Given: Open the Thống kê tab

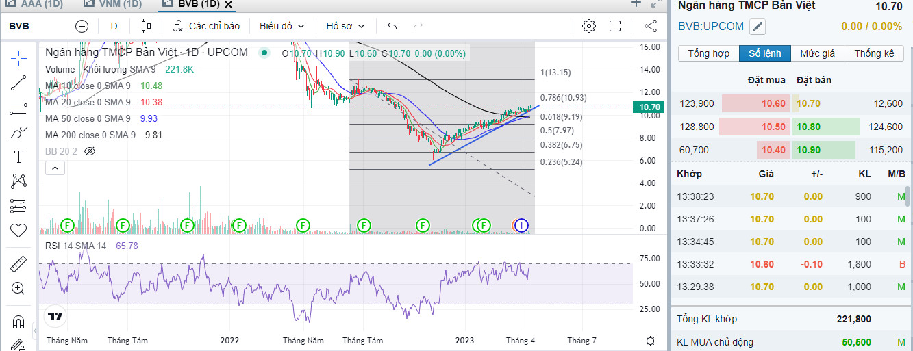Looking at the screenshot, I should pos(874,53).
